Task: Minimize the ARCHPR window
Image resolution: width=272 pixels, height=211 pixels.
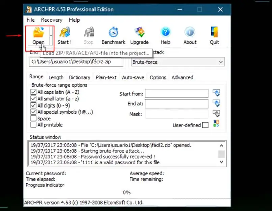Action: [x=180, y=10]
